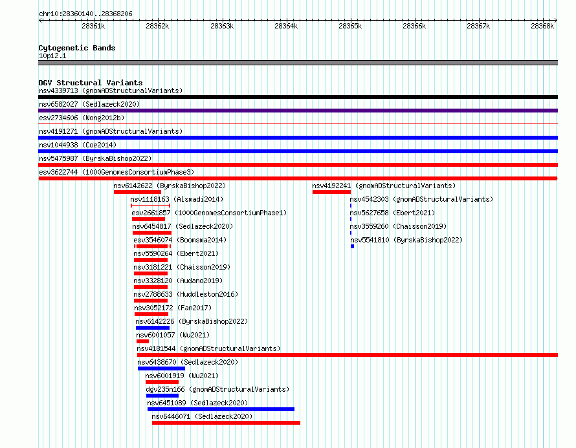The width and height of the screenshot is (576, 448).
Task: Click the red bar under nsv4192241
Action: pos(331,192)
